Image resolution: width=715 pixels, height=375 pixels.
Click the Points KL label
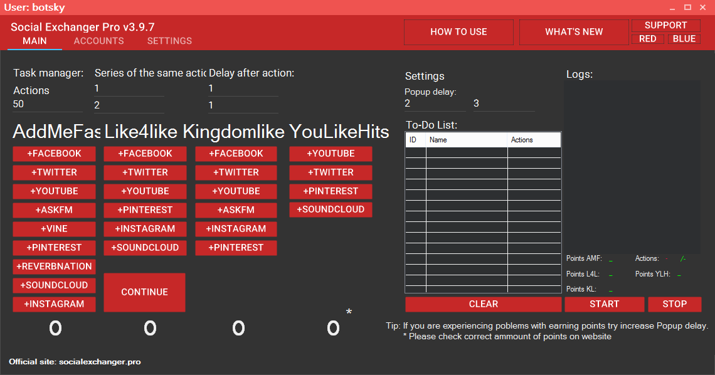[x=581, y=289]
